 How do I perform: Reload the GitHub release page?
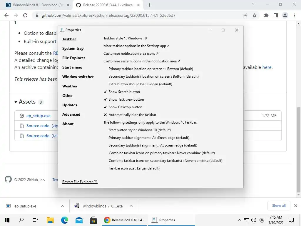point(25,15)
